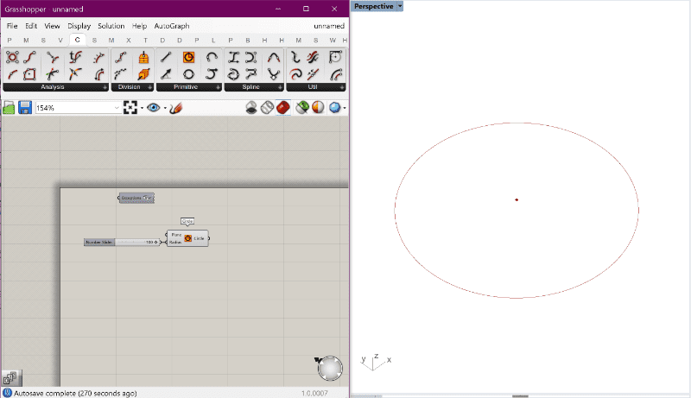Select the red spiral icon in Util panel
Screen dimensions: 691x398
295,74
